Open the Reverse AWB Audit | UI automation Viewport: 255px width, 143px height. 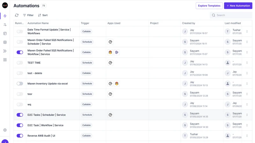(x=41, y=136)
